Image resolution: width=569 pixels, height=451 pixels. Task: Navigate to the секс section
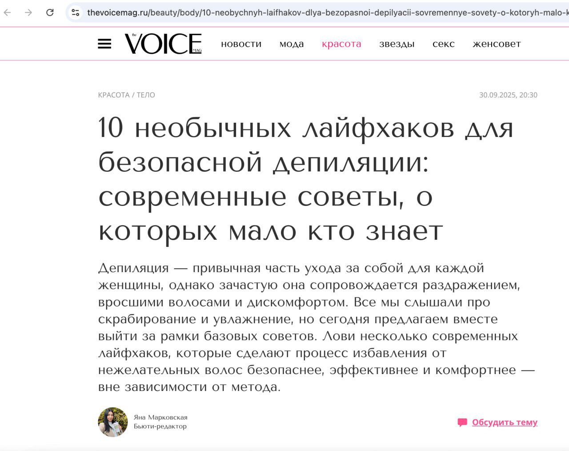click(x=443, y=44)
